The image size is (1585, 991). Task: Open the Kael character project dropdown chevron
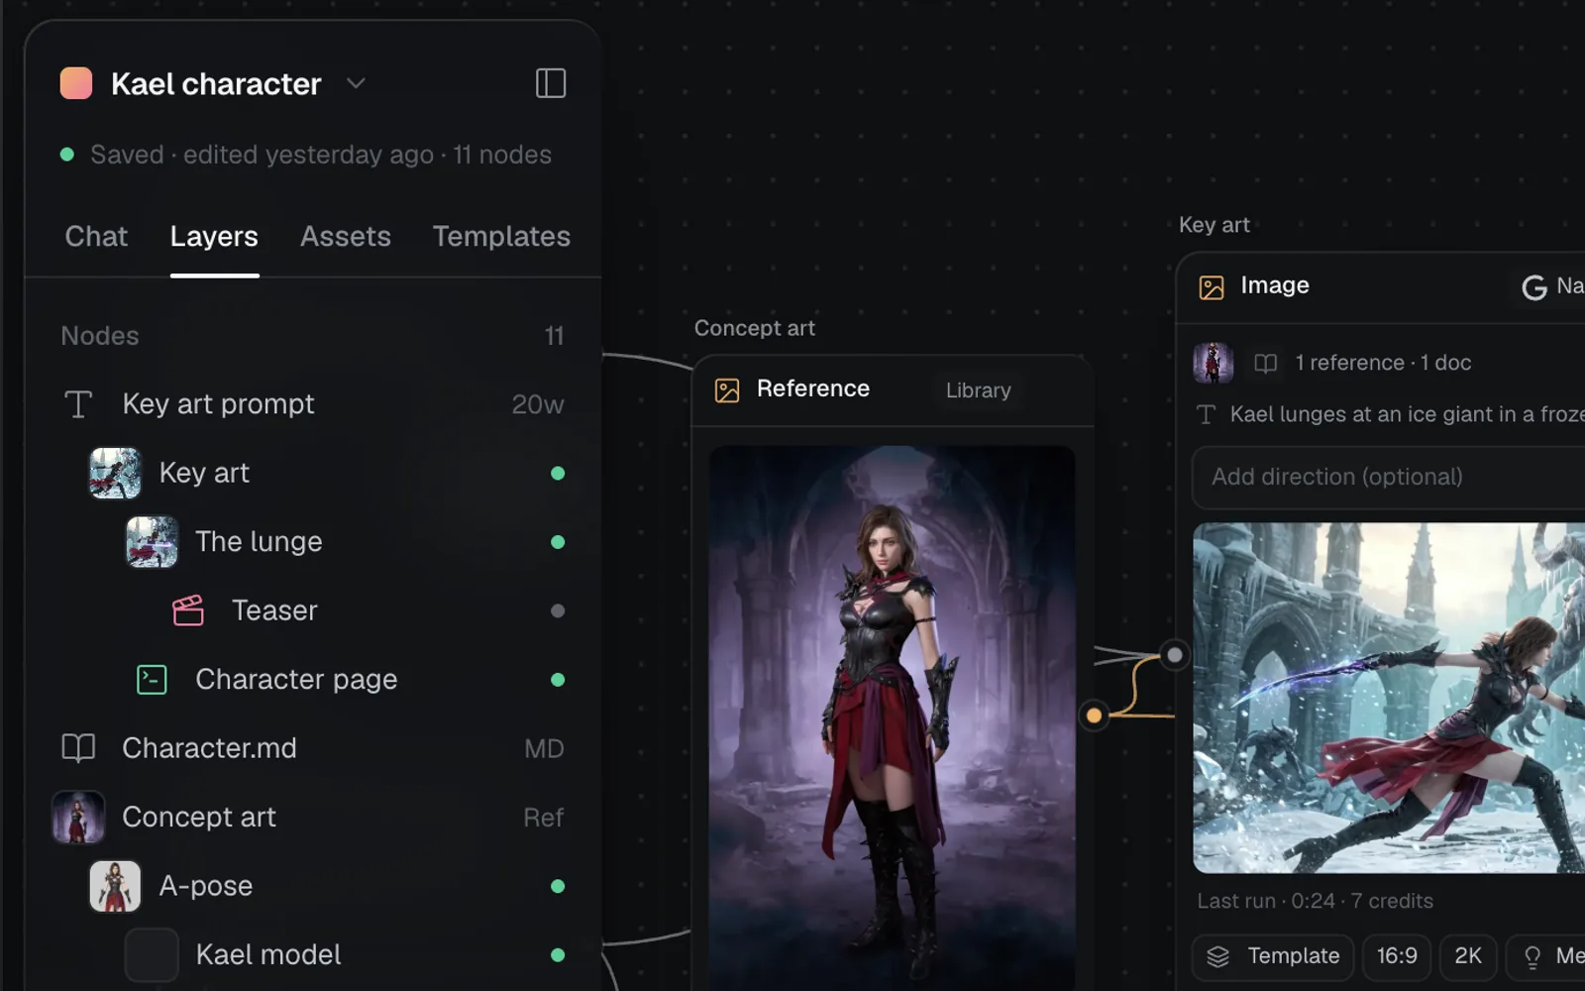[x=356, y=83]
